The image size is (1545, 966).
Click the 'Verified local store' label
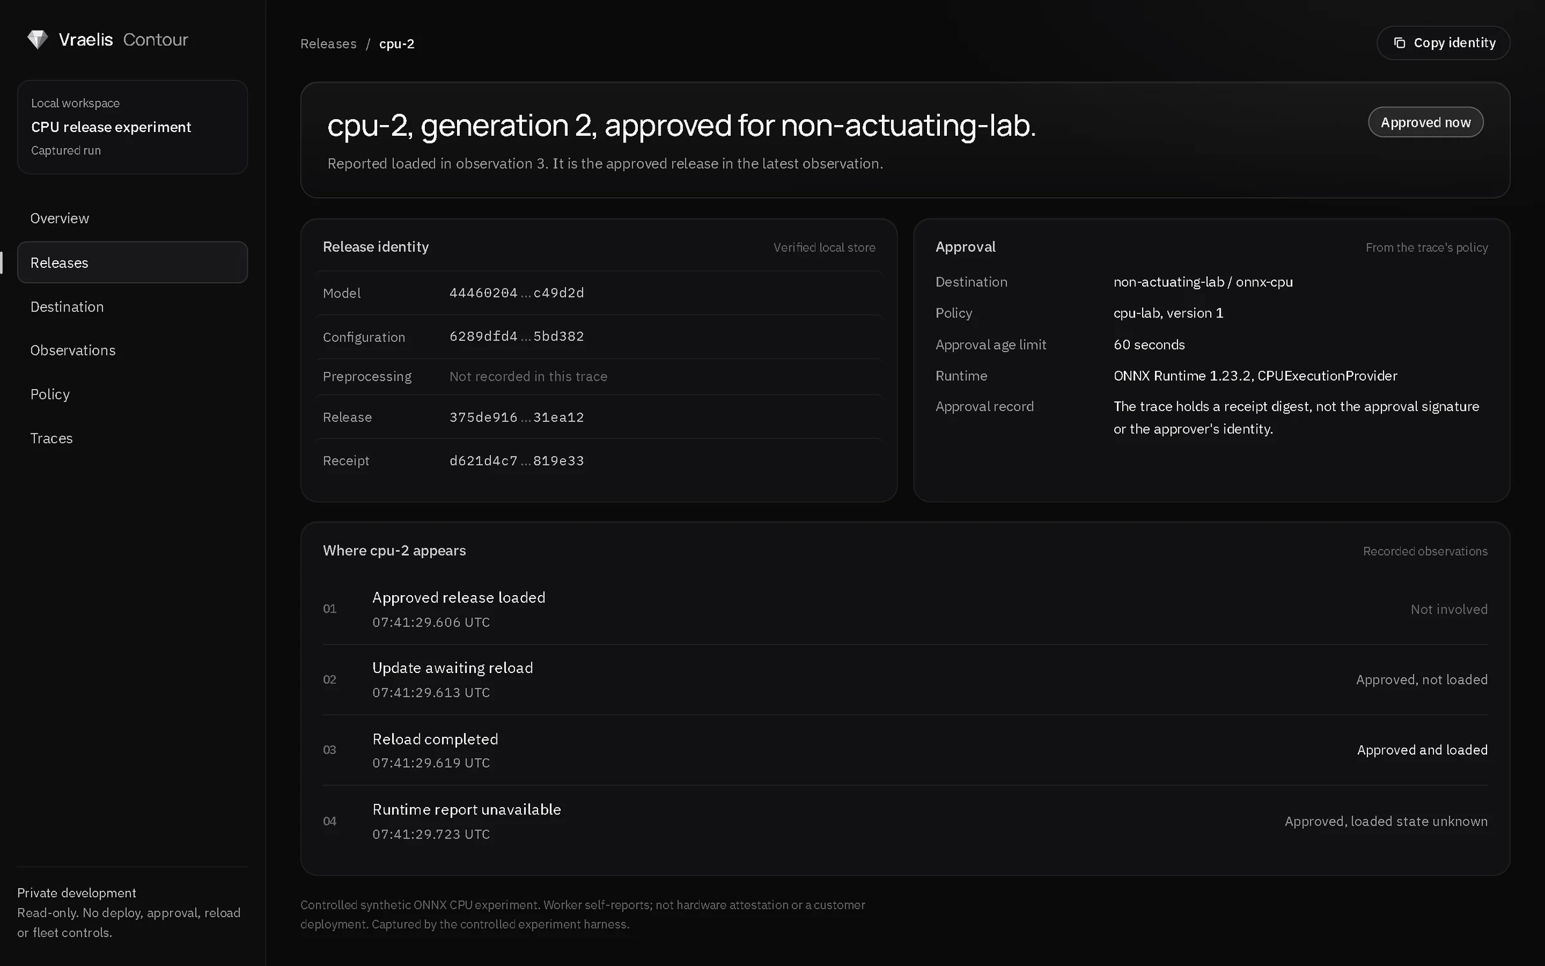coord(824,248)
